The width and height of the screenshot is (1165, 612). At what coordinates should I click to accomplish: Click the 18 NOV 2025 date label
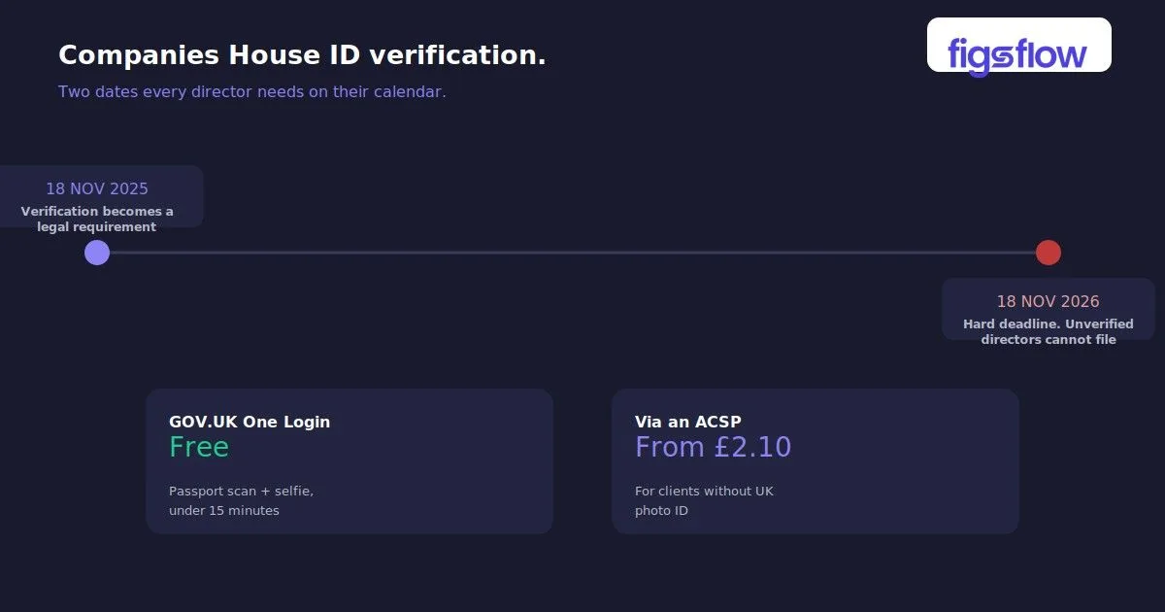[x=97, y=189]
